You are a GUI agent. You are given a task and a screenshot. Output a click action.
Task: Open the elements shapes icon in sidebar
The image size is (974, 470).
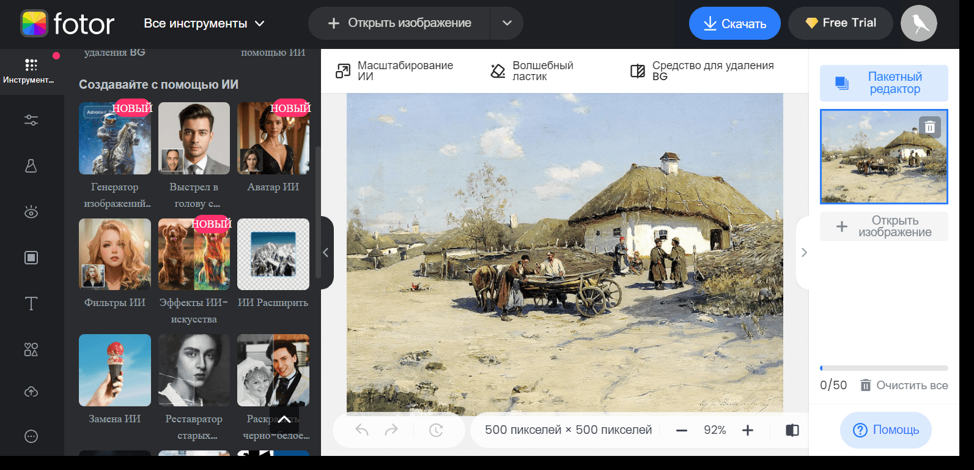point(31,349)
